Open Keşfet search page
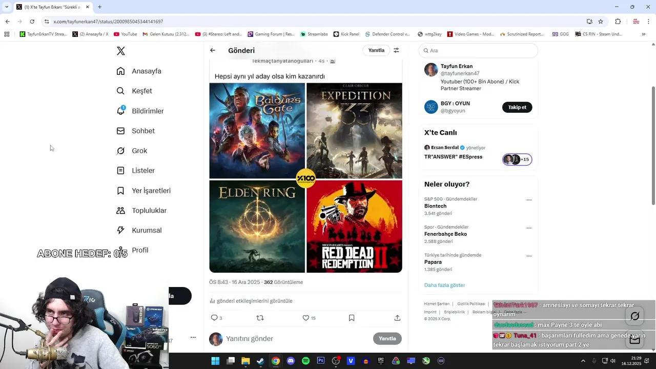 (134, 91)
